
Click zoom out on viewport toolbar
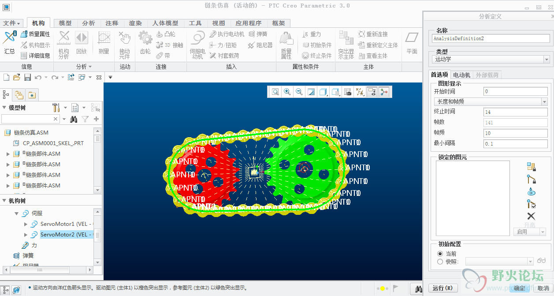299,92
